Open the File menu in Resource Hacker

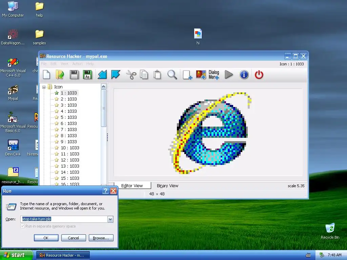click(x=44, y=64)
